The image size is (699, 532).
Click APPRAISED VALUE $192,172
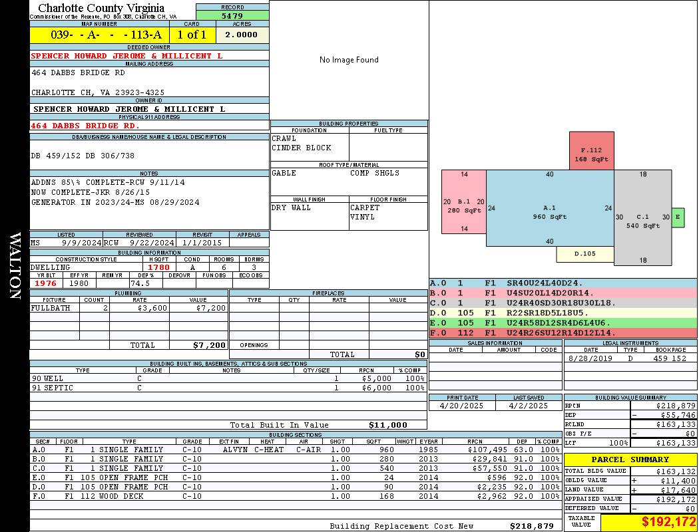pyautogui.click(x=676, y=499)
